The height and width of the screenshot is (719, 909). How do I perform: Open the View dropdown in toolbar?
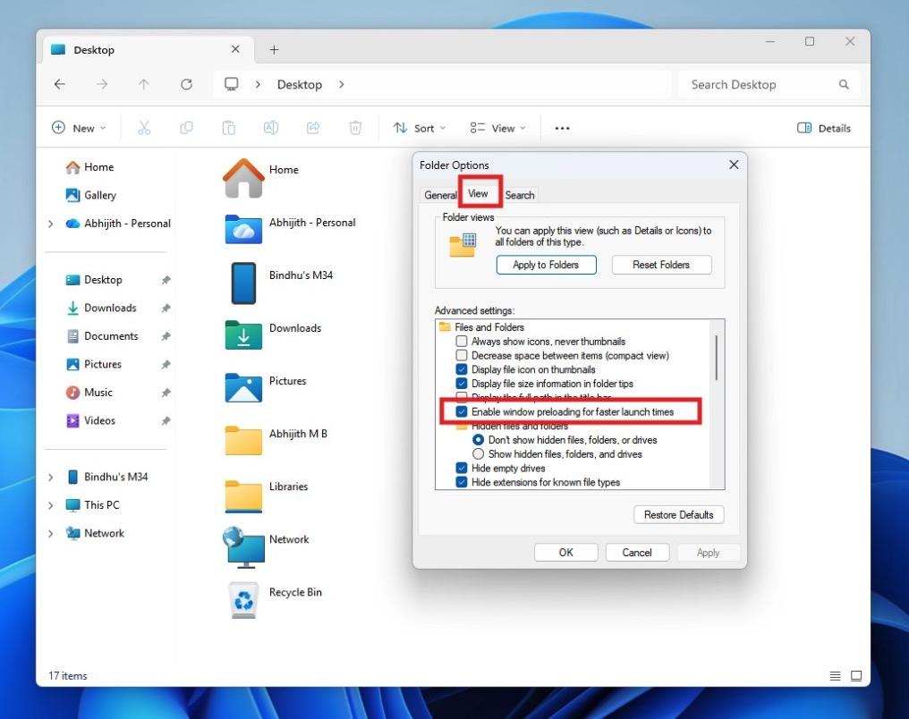click(498, 128)
